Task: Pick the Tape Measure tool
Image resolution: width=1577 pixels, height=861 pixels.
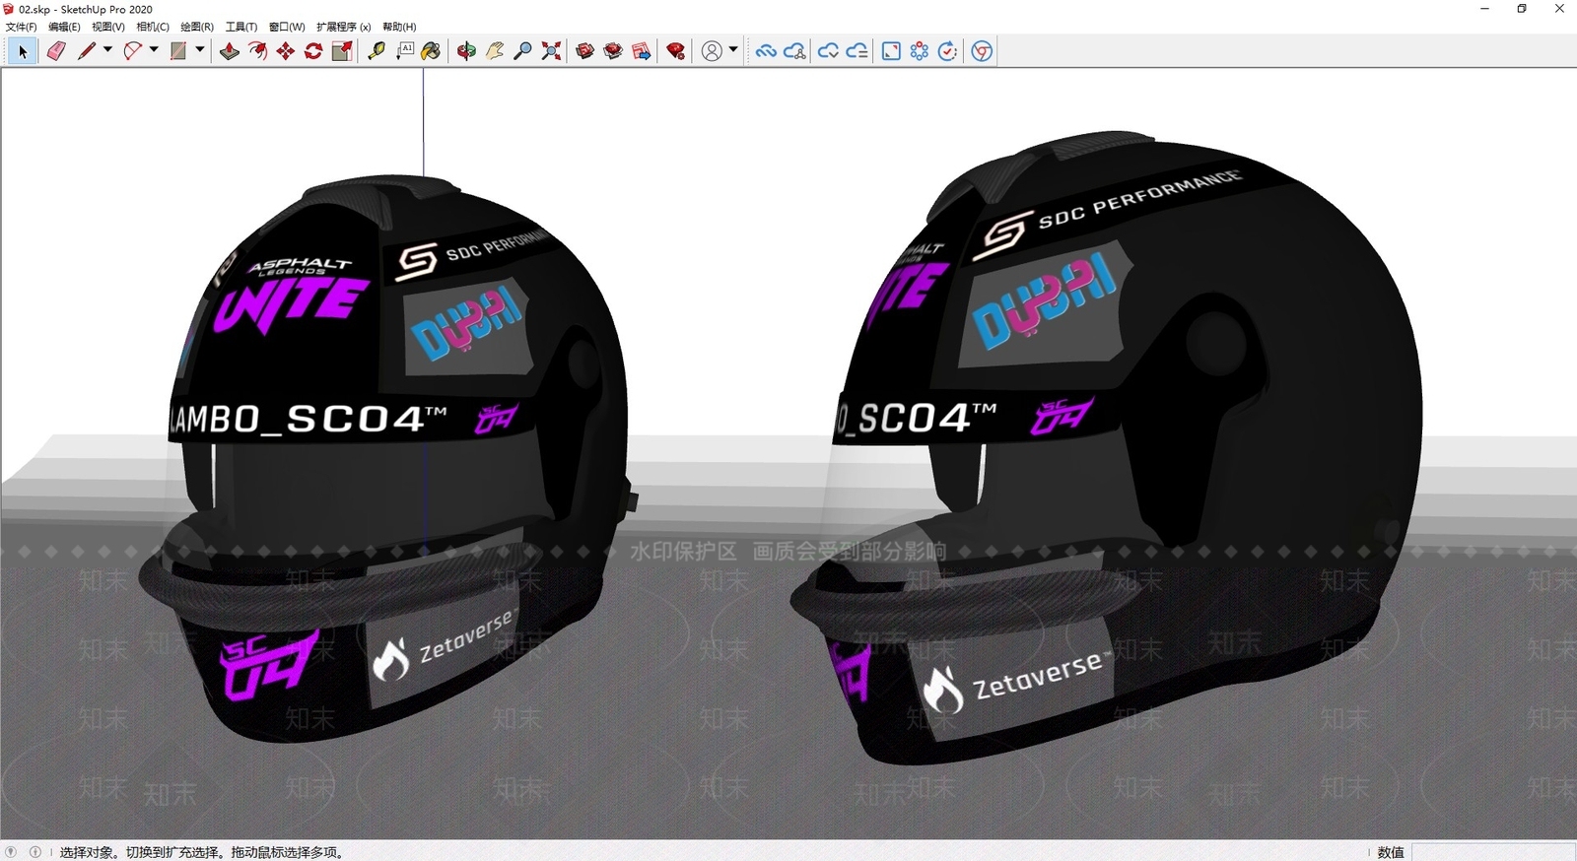Action: click(377, 51)
